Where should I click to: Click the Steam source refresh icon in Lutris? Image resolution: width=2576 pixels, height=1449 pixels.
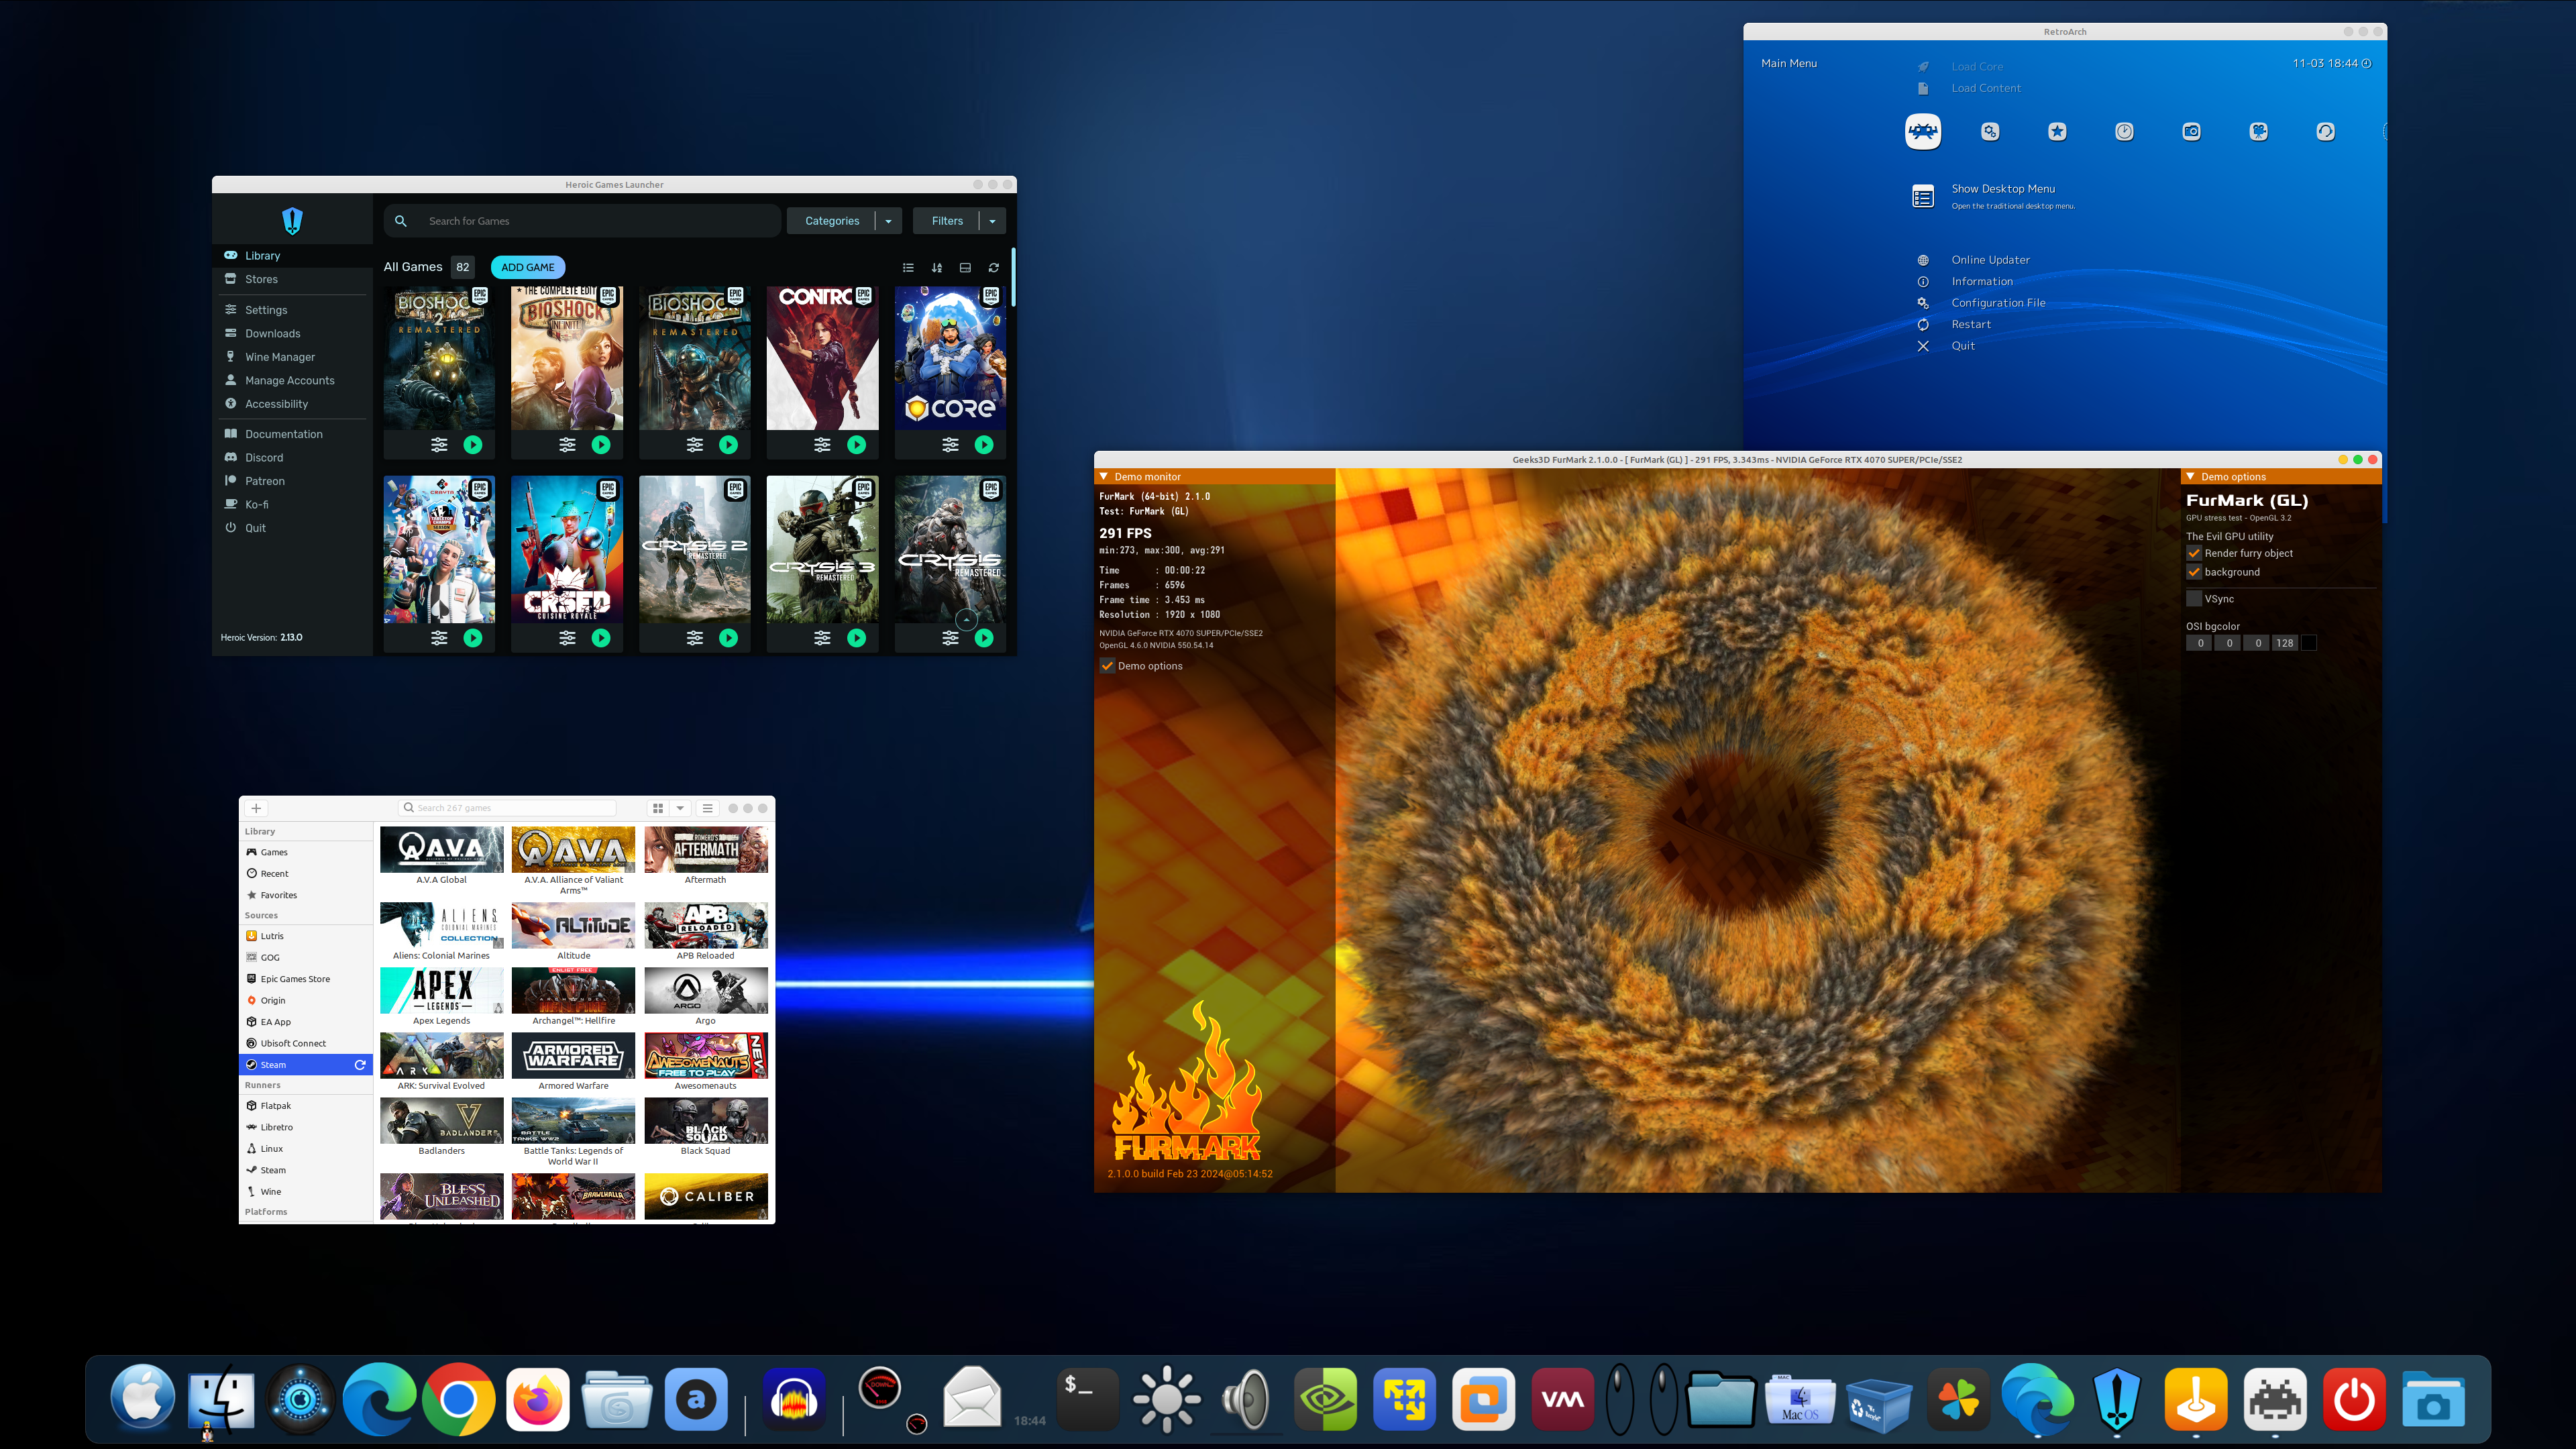(360, 1065)
